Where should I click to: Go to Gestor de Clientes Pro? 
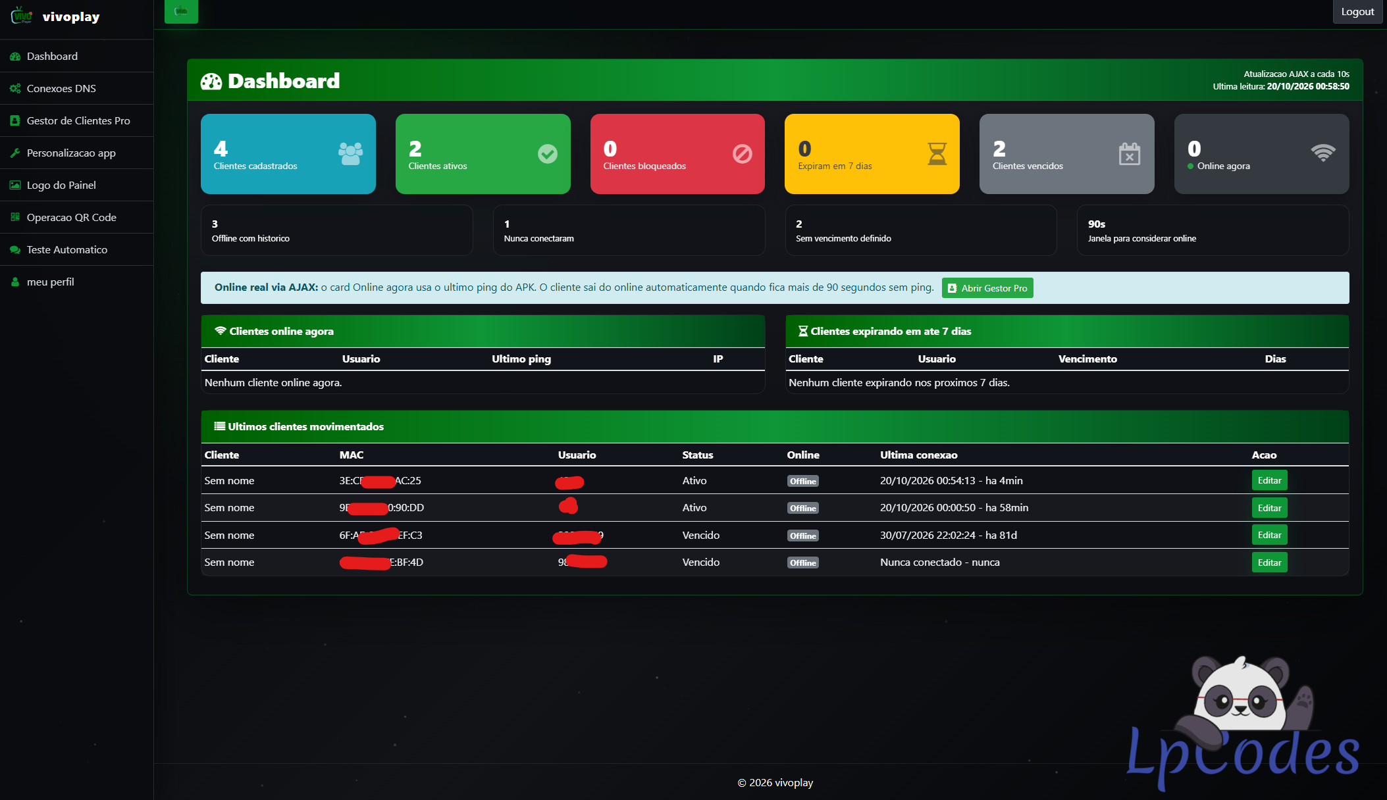coord(76,121)
